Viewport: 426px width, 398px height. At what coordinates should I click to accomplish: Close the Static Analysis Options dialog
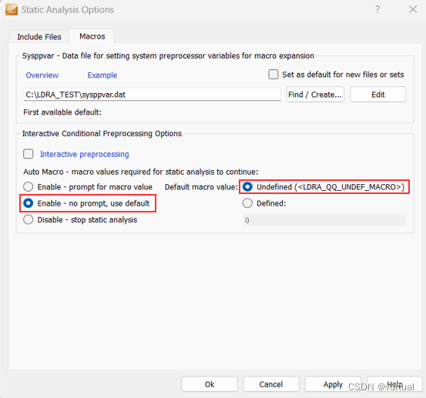pos(413,9)
